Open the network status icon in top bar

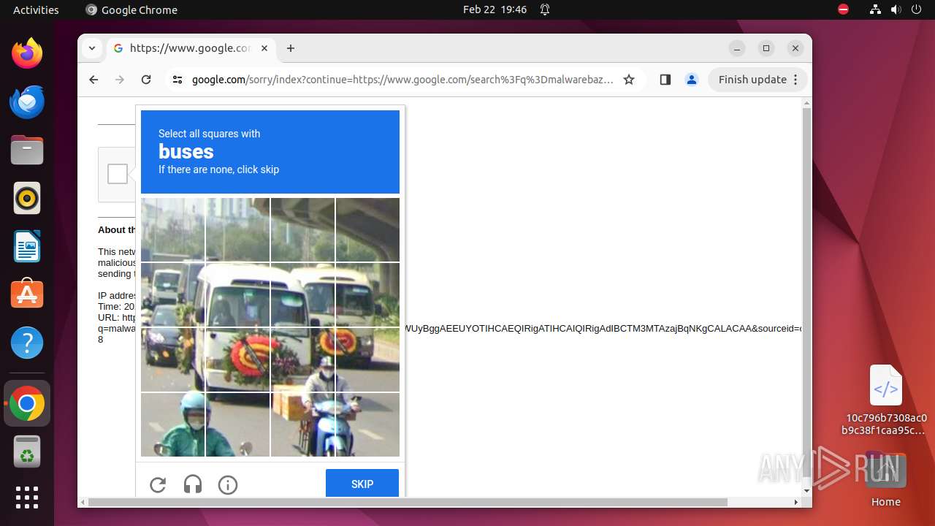pyautogui.click(x=875, y=9)
